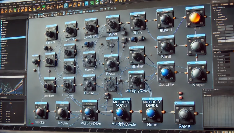Select the blue Cauchly node sphere
Screen dimensions: 234x133
pos(165,73)
